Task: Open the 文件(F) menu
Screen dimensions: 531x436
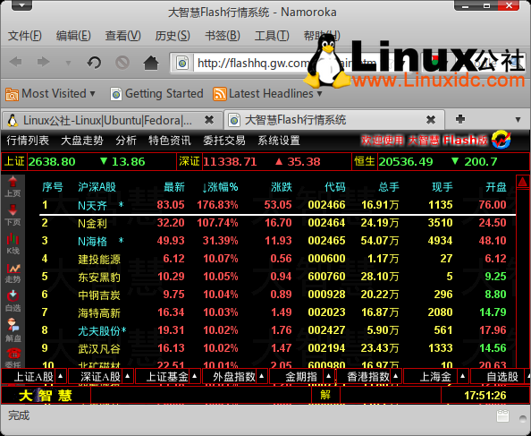Action: coord(25,36)
